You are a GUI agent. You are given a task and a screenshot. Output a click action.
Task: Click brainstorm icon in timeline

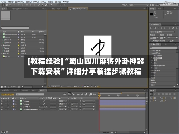91,94
